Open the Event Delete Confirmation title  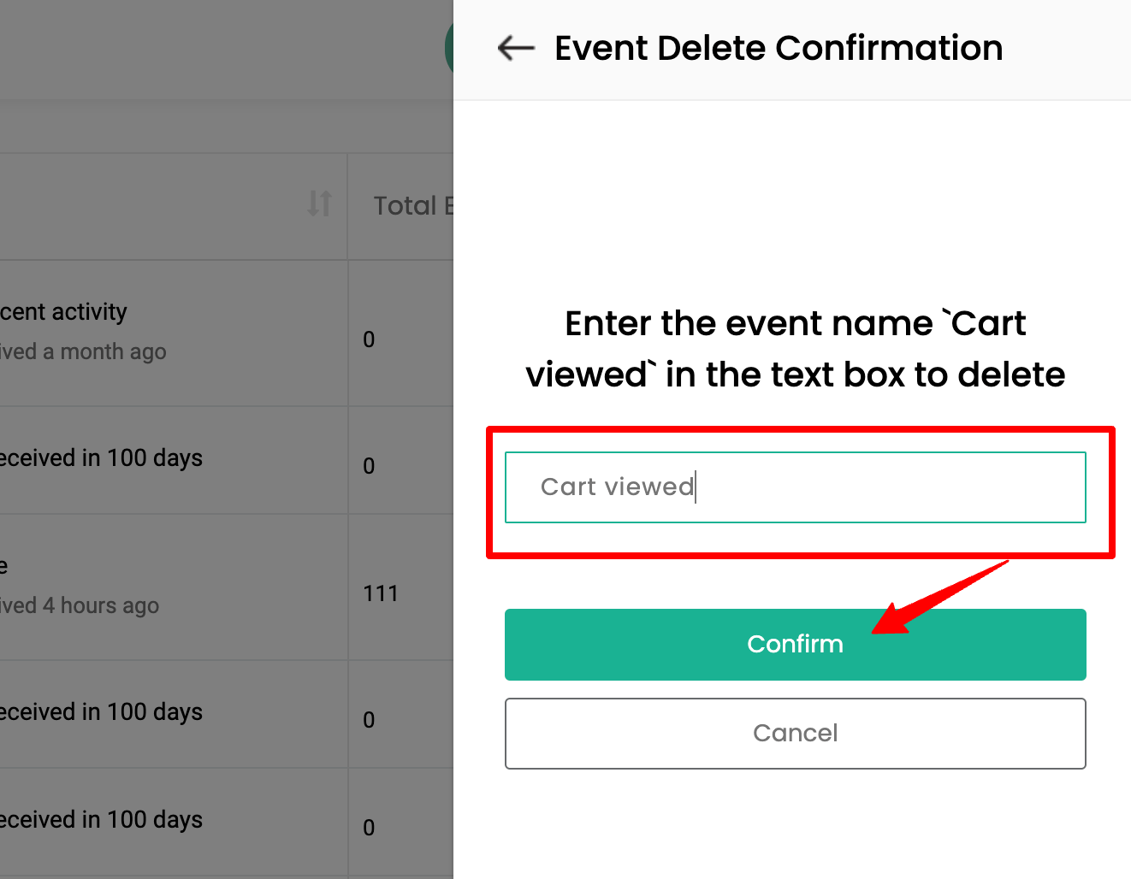pos(779,48)
